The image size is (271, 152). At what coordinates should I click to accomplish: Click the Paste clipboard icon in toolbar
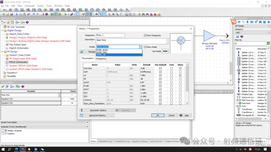click(x=24, y=14)
